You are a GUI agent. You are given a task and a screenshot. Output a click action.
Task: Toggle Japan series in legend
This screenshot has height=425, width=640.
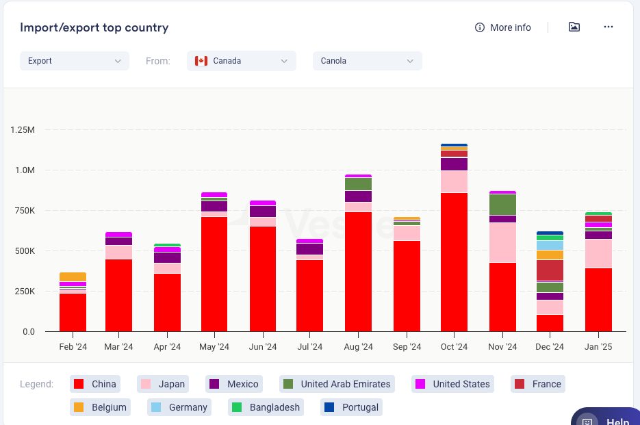[x=162, y=384]
